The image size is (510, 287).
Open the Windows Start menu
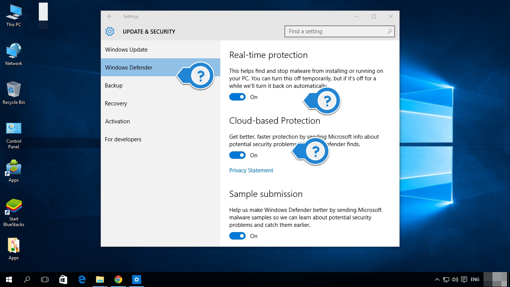pos(9,280)
